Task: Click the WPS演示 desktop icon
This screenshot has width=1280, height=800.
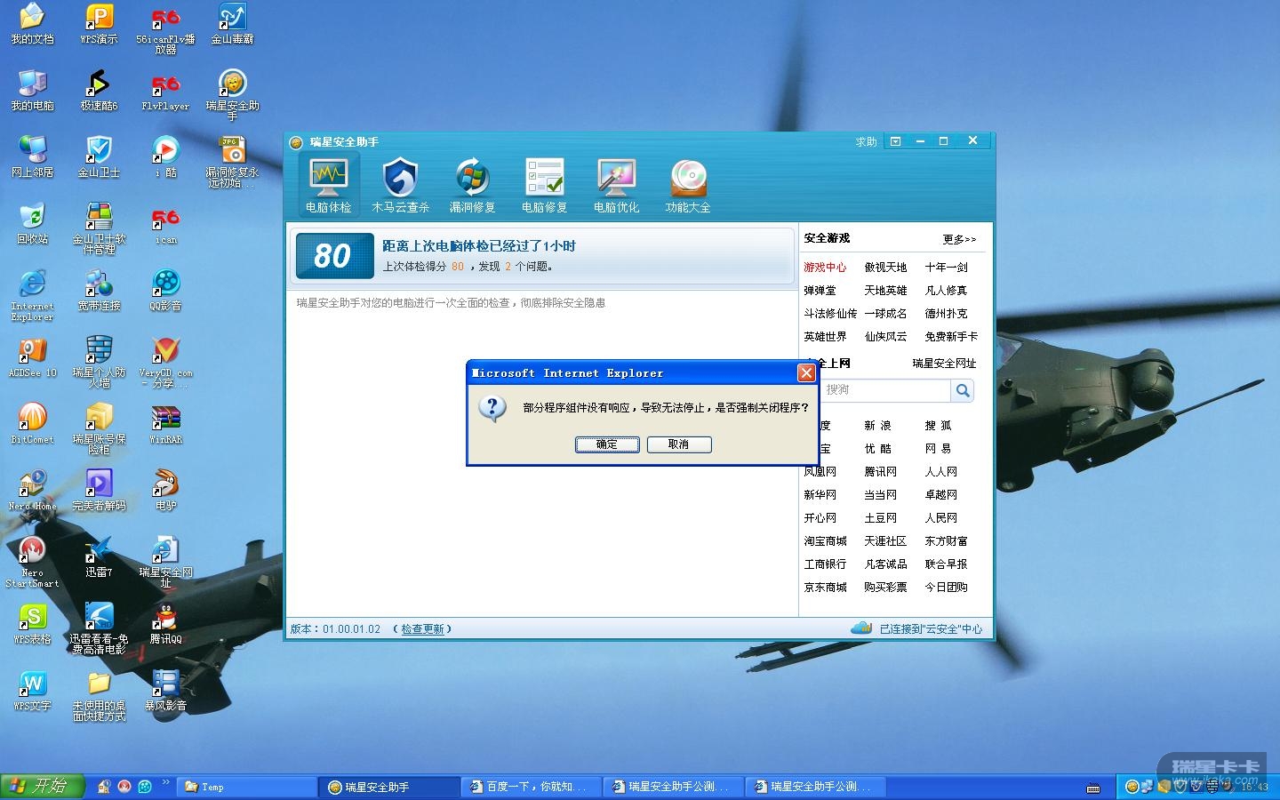Action: pos(99,24)
